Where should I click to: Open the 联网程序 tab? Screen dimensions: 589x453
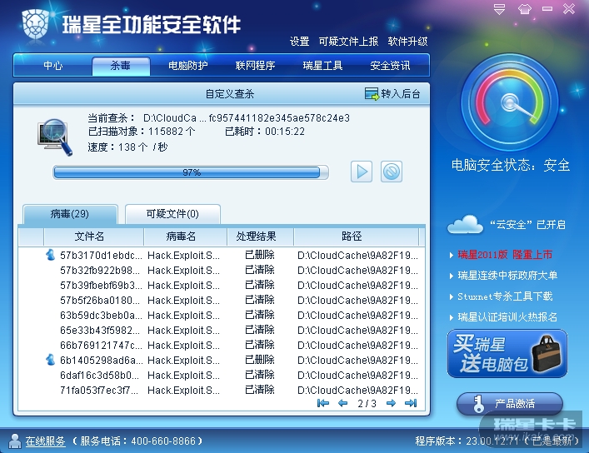256,66
